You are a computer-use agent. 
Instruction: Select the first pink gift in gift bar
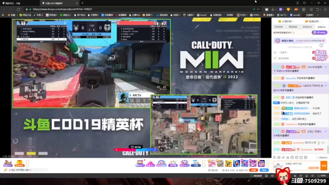(212, 163)
